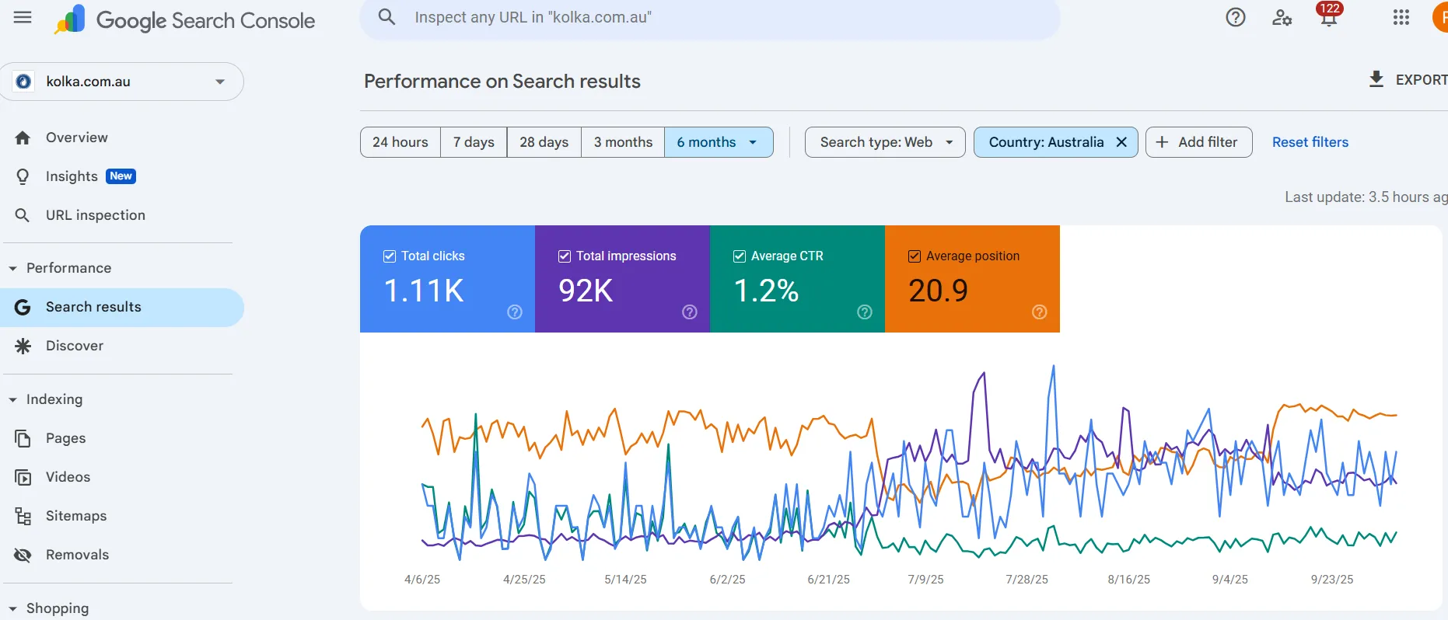Click the Help question mark icon
The width and height of the screenshot is (1448, 620).
point(1235,18)
